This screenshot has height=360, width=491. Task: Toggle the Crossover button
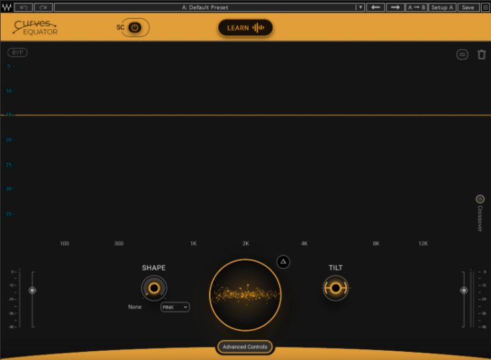coord(480,199)
